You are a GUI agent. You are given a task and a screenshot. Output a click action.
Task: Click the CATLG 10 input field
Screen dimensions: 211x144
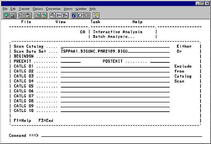pos(115,111)
